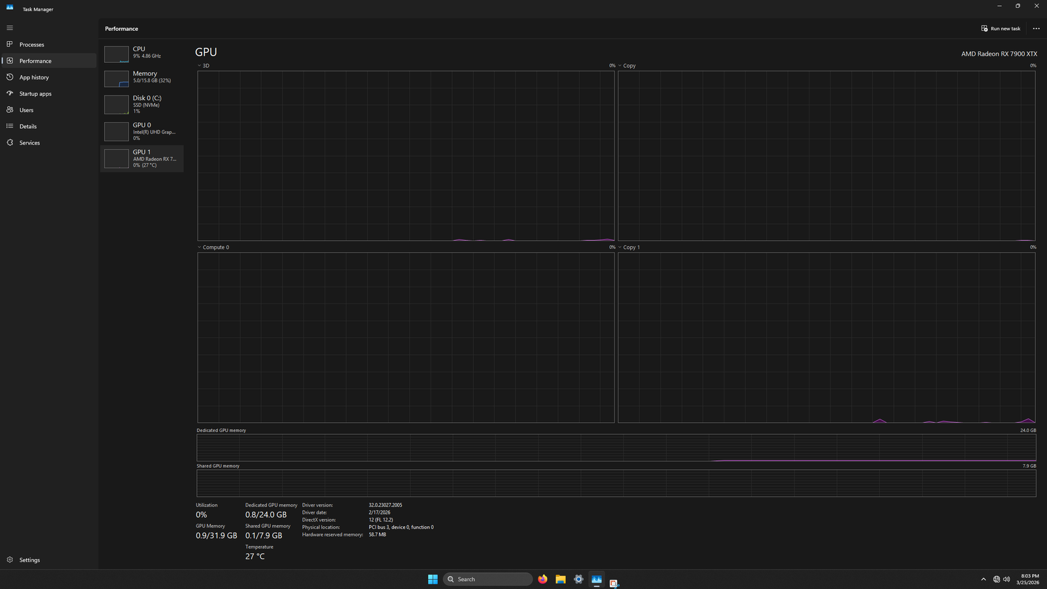The image size is (1047, 589).
Task: Switch to the Memory usage graph
Action: click(x=142, y=77)
